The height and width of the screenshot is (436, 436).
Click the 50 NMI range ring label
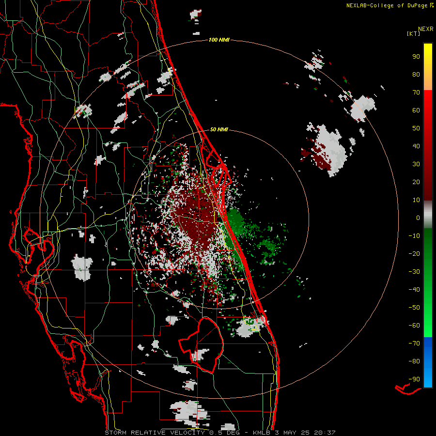click(x=219, y=129)
